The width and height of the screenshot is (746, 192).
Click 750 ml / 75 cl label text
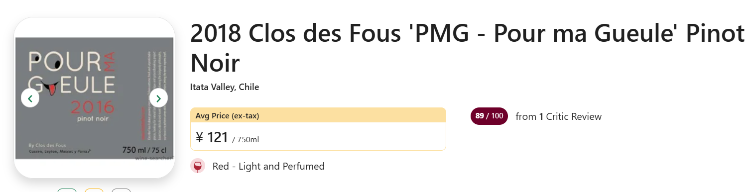144,150
